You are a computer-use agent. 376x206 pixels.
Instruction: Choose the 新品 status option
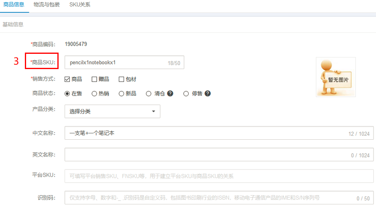[x=122, y=94]
